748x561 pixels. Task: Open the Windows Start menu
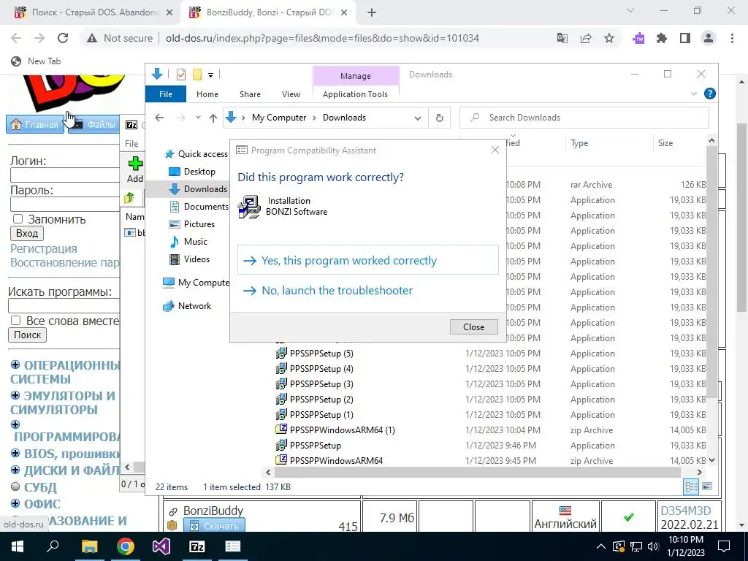pos(17,546)
